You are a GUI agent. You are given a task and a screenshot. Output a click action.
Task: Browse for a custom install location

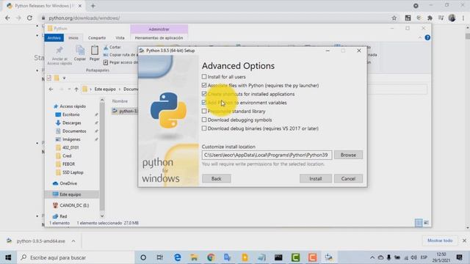point(348,155)
